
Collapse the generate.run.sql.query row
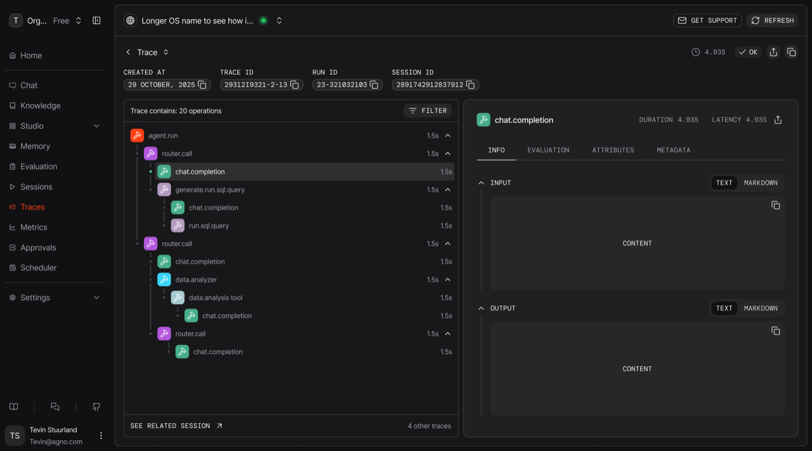[x=448, y=190]
